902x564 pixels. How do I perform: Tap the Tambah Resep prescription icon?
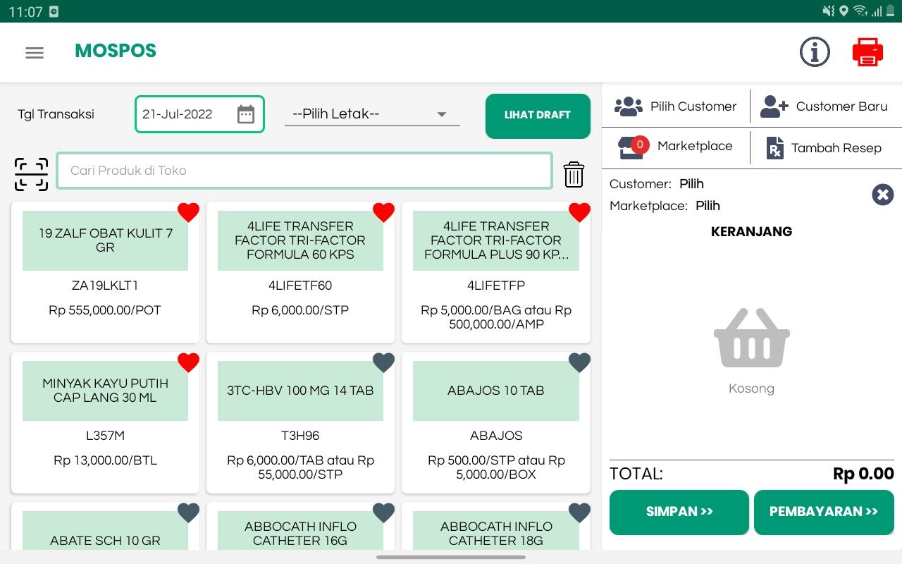point(774,148)
